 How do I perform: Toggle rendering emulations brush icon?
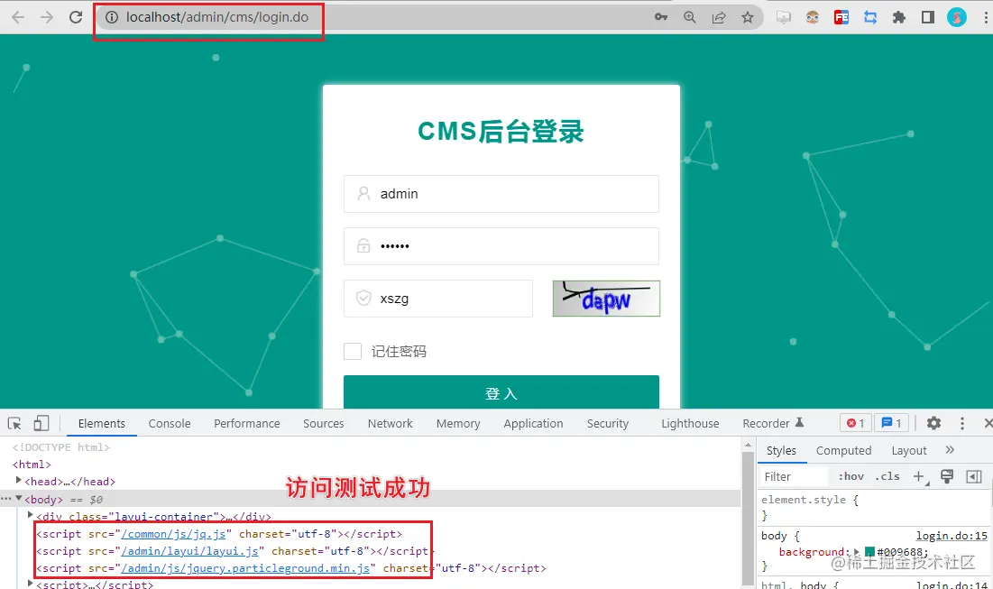click(x=947, y=476)
